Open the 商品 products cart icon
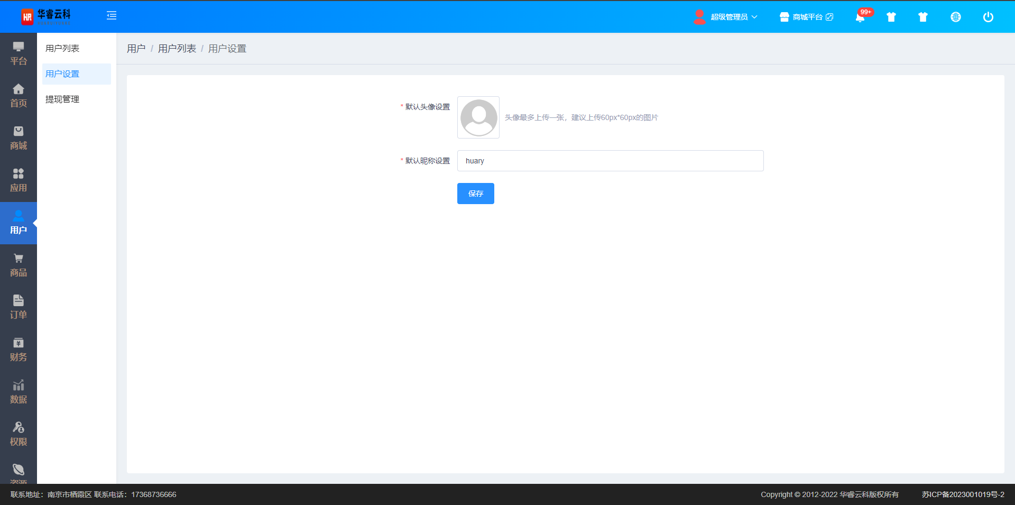1015x505 pixels. [x=19, y=265]
